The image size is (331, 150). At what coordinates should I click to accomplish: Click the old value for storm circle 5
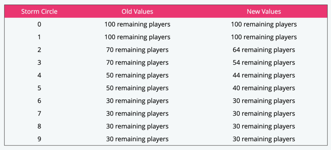[x=137, y=88]
